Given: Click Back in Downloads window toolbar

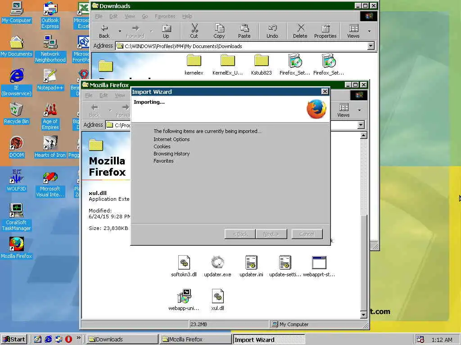Looking at the screenshot, I should (x=104, y=31).
